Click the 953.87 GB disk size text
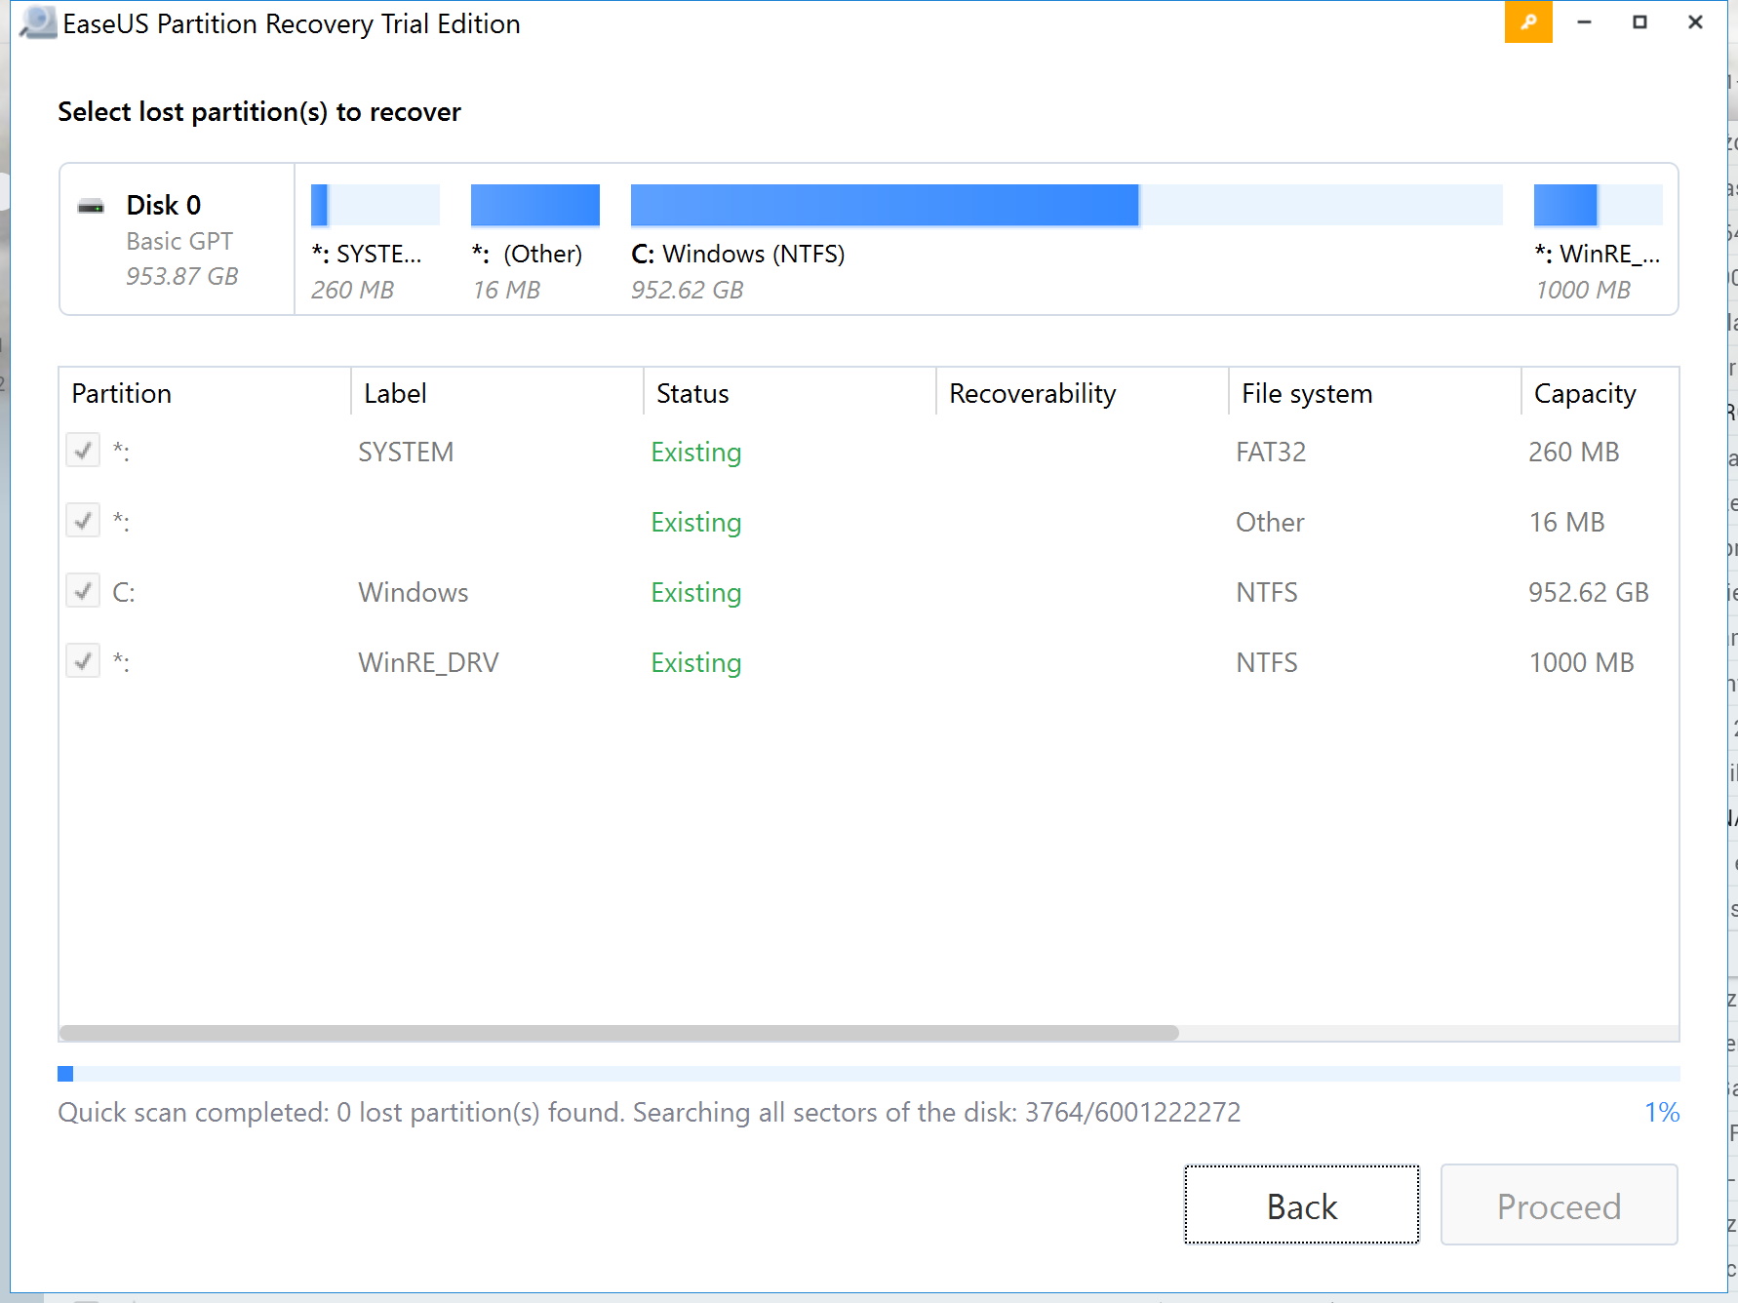This screenshot has width=1738, height=1303. point(181,276)
